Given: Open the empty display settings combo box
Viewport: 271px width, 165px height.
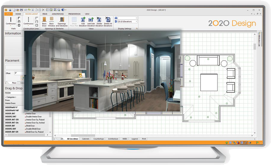Looking at the screenshot, I should [128, 18].
